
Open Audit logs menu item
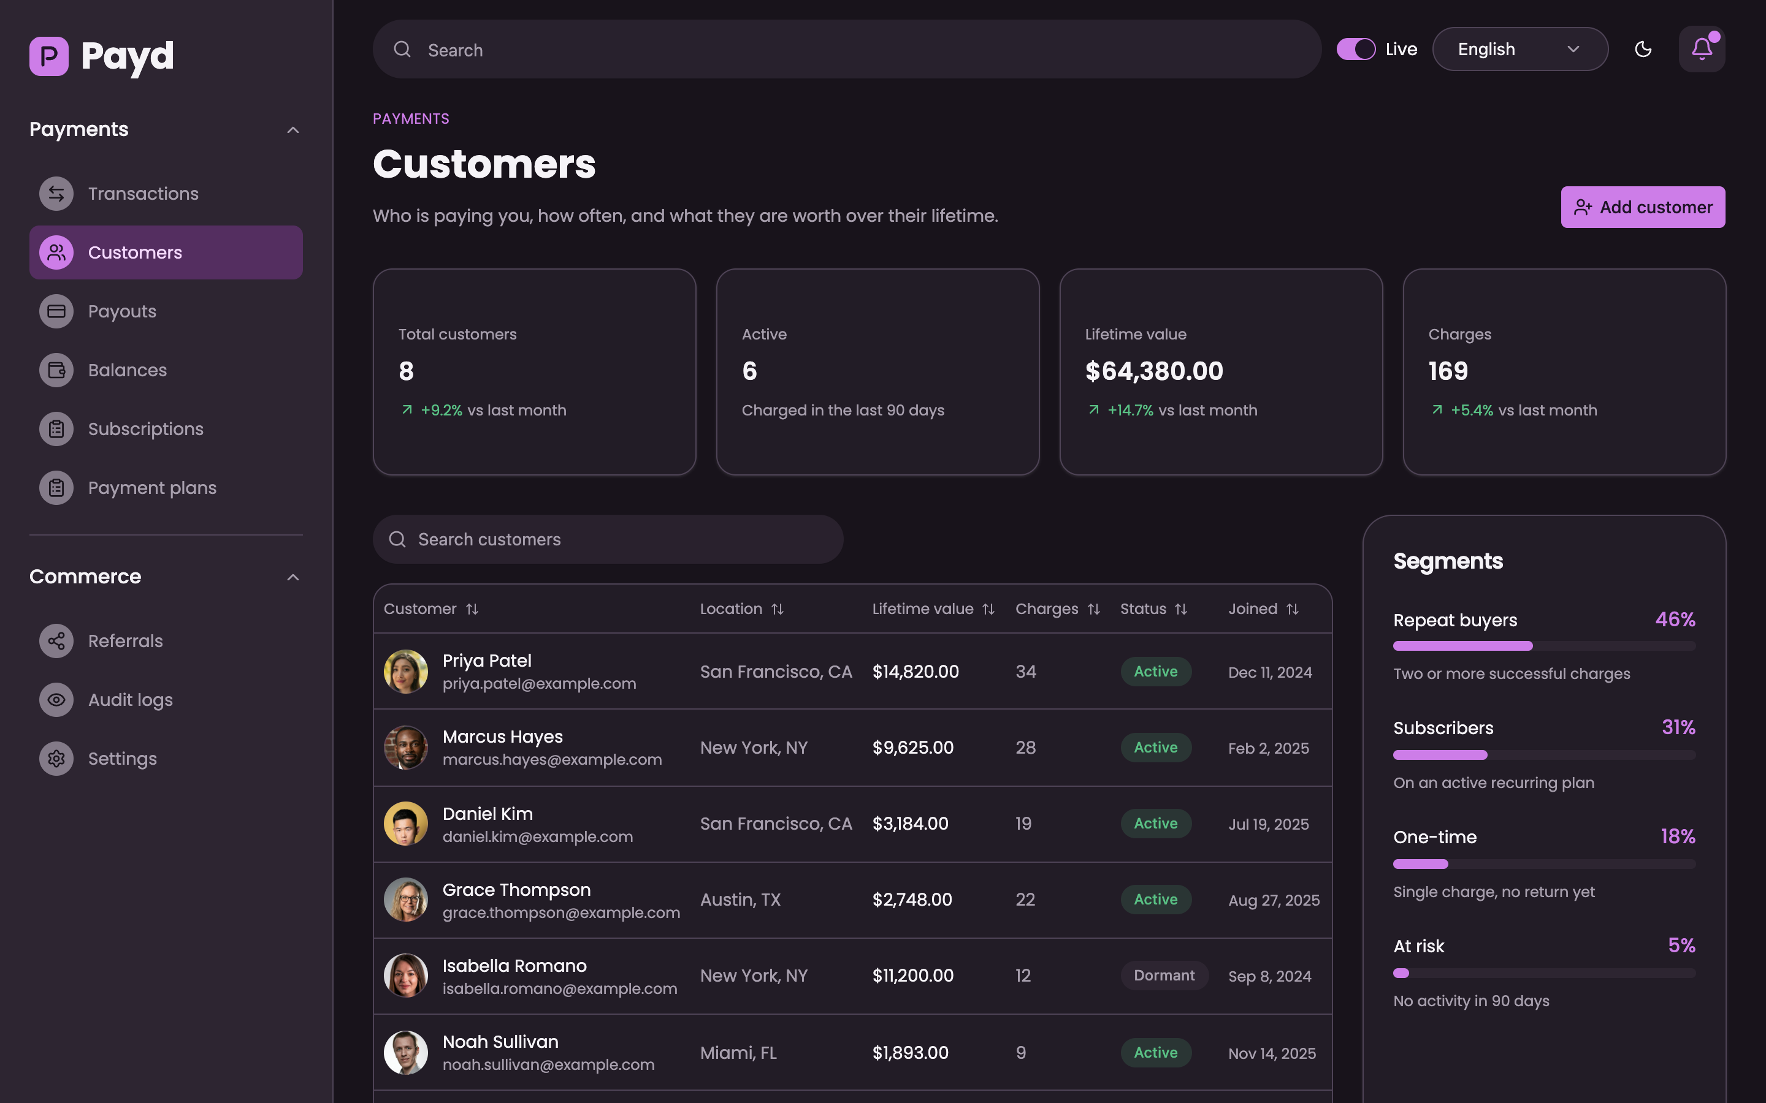(166, 700)
